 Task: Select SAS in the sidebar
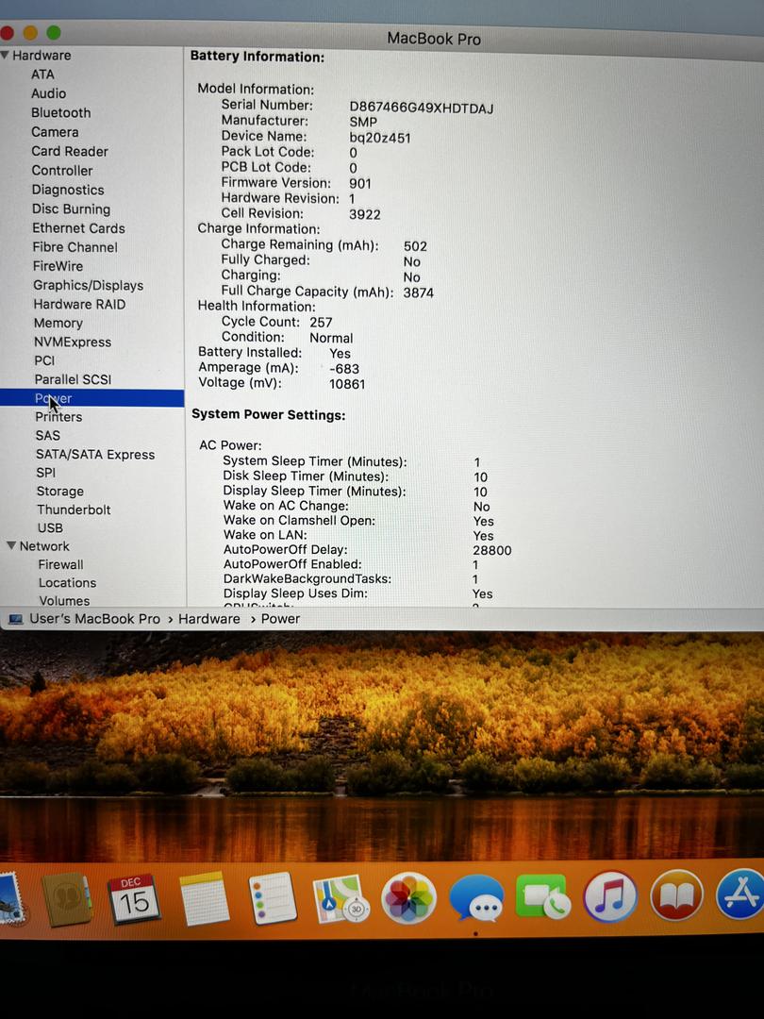click(47, 435)
